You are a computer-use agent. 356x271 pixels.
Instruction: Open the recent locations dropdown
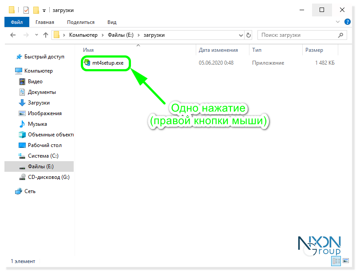(x=36, y=35)
